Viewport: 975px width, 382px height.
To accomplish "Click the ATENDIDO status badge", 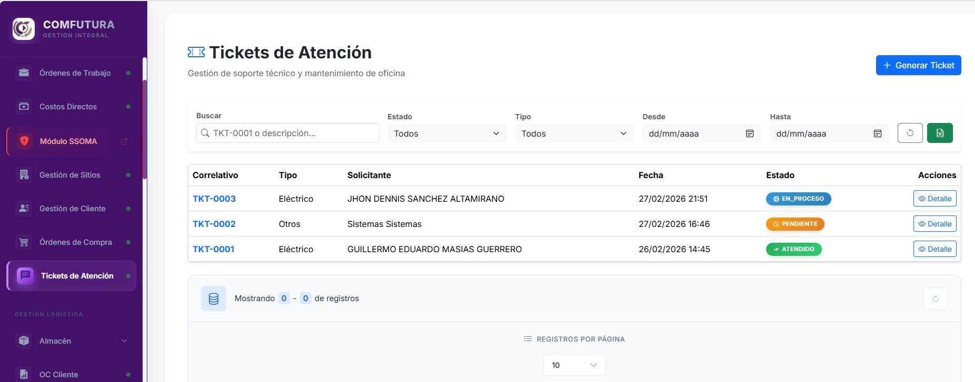I will tap(793, 249).
